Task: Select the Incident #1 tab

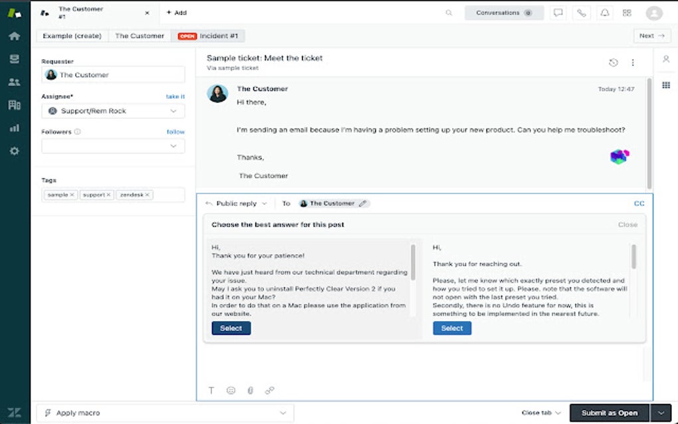Action: 208,36
